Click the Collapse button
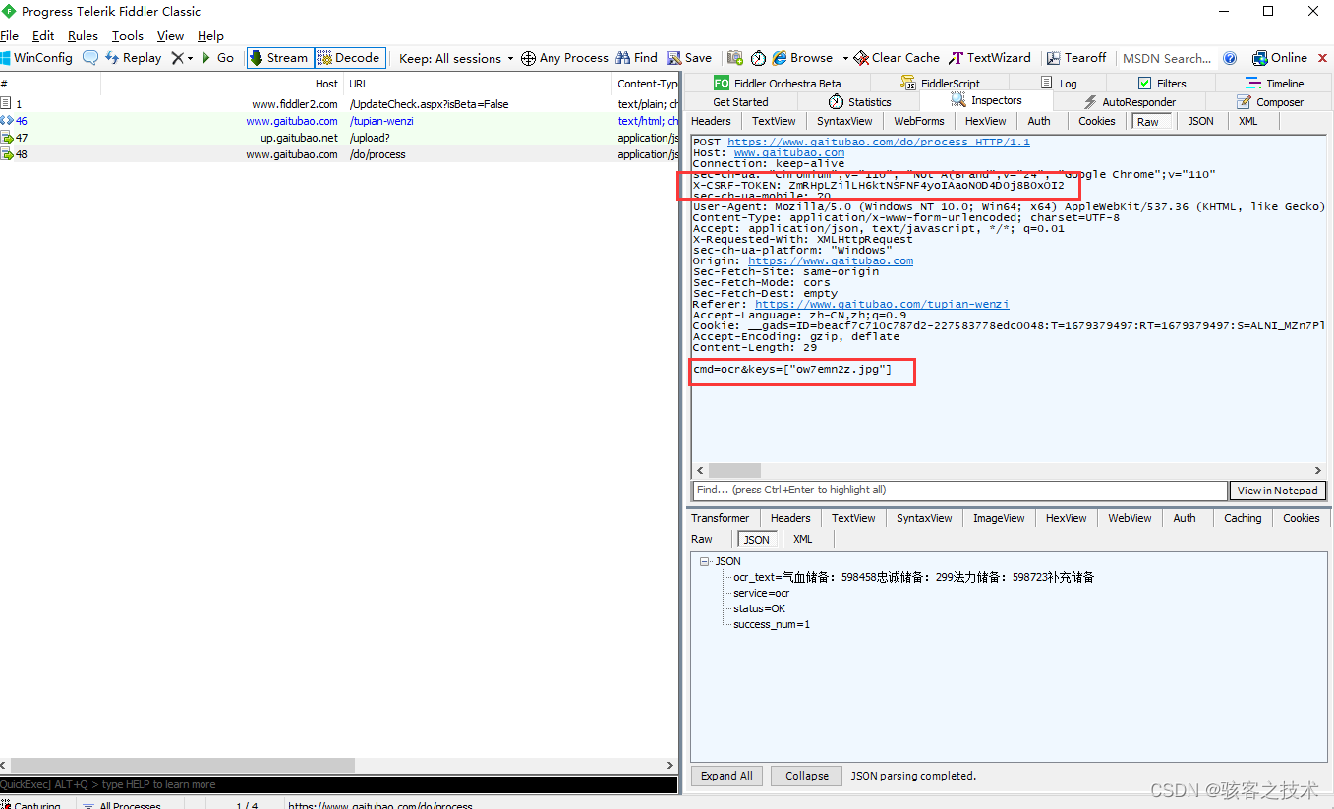Image resolution: width=1334 pixels, height=809 pixels. (807, 776)
